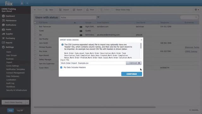The image size is (202, 114).
Task: Check the Jes row checkbox
Action: pos(35,35)
